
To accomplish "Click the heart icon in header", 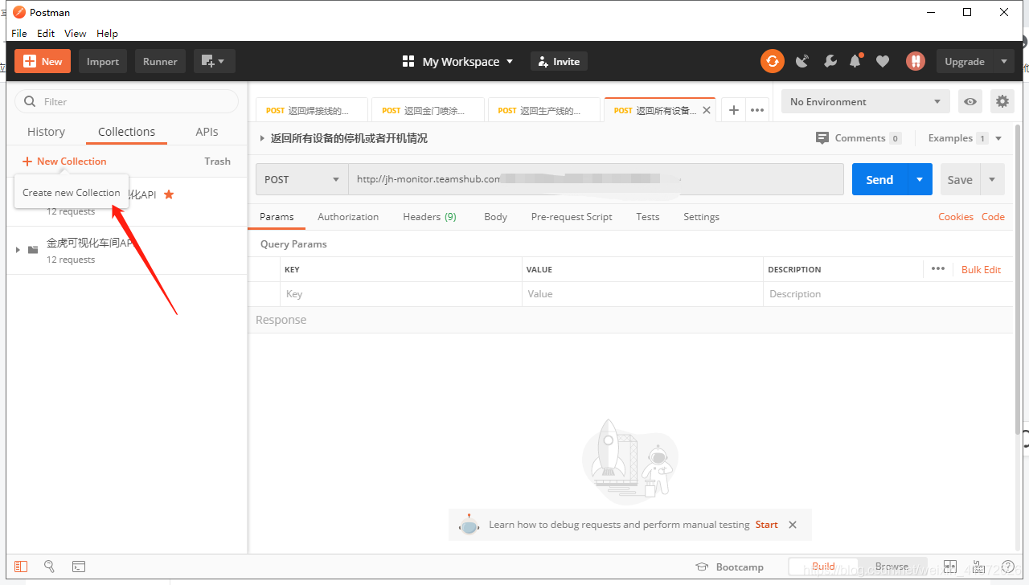I will coord(883,61).
